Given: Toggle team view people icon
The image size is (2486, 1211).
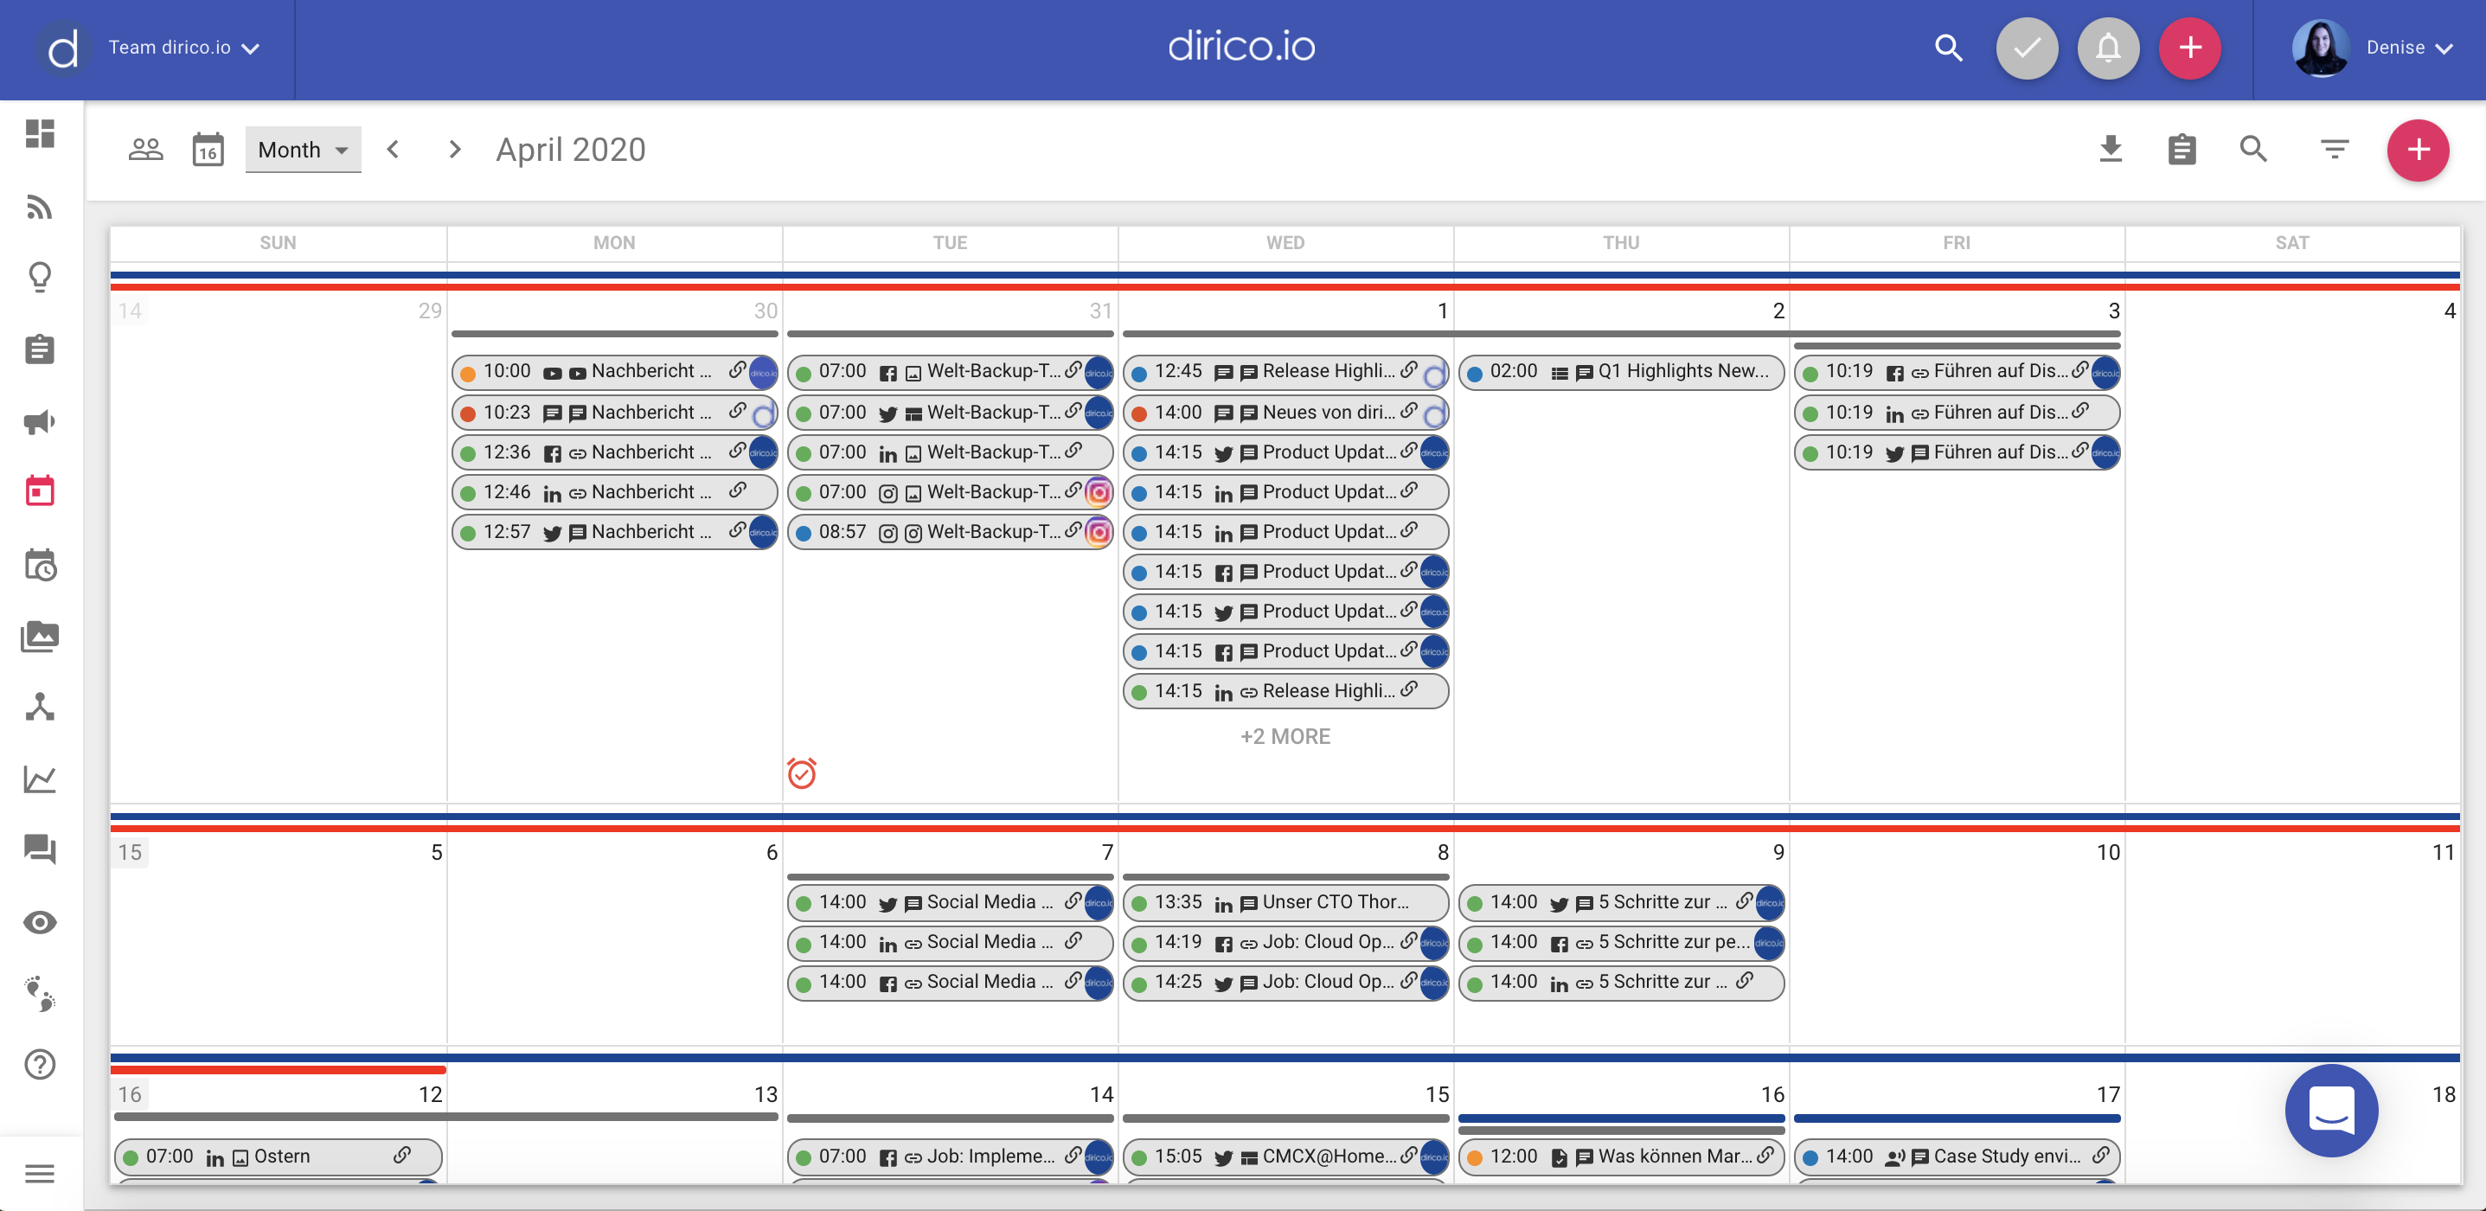Looking at the screenshot, I should pos(145,150).
